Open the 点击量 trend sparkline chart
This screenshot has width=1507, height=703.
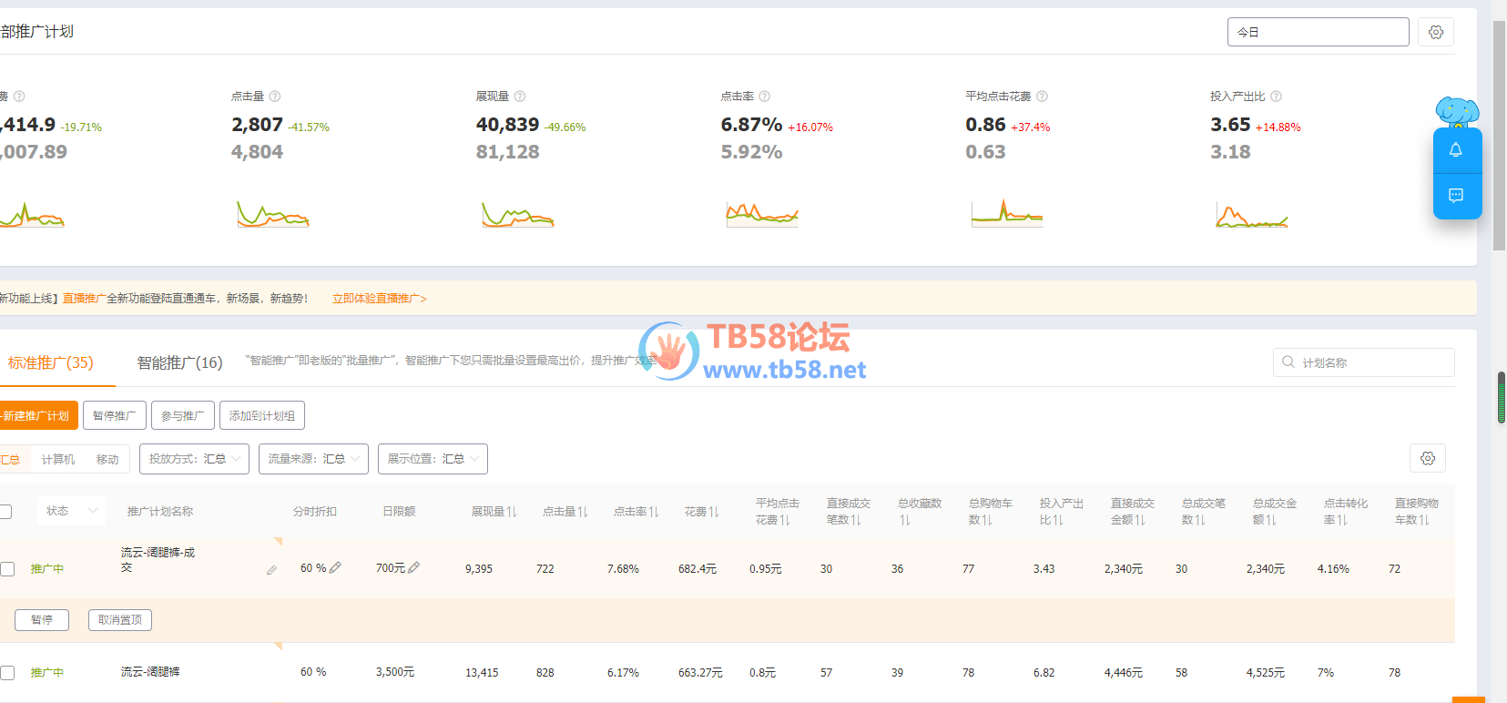(x=273, y=214)
